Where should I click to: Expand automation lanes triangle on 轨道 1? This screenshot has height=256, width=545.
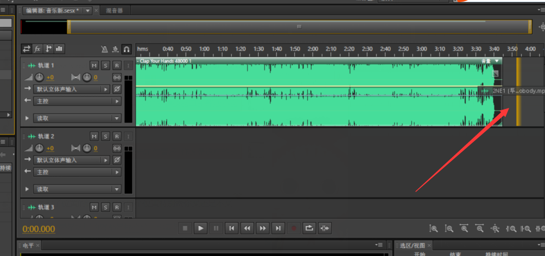tap(27, 118)
